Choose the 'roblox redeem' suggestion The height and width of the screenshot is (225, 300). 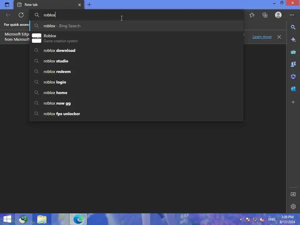[x=137, y=71]
